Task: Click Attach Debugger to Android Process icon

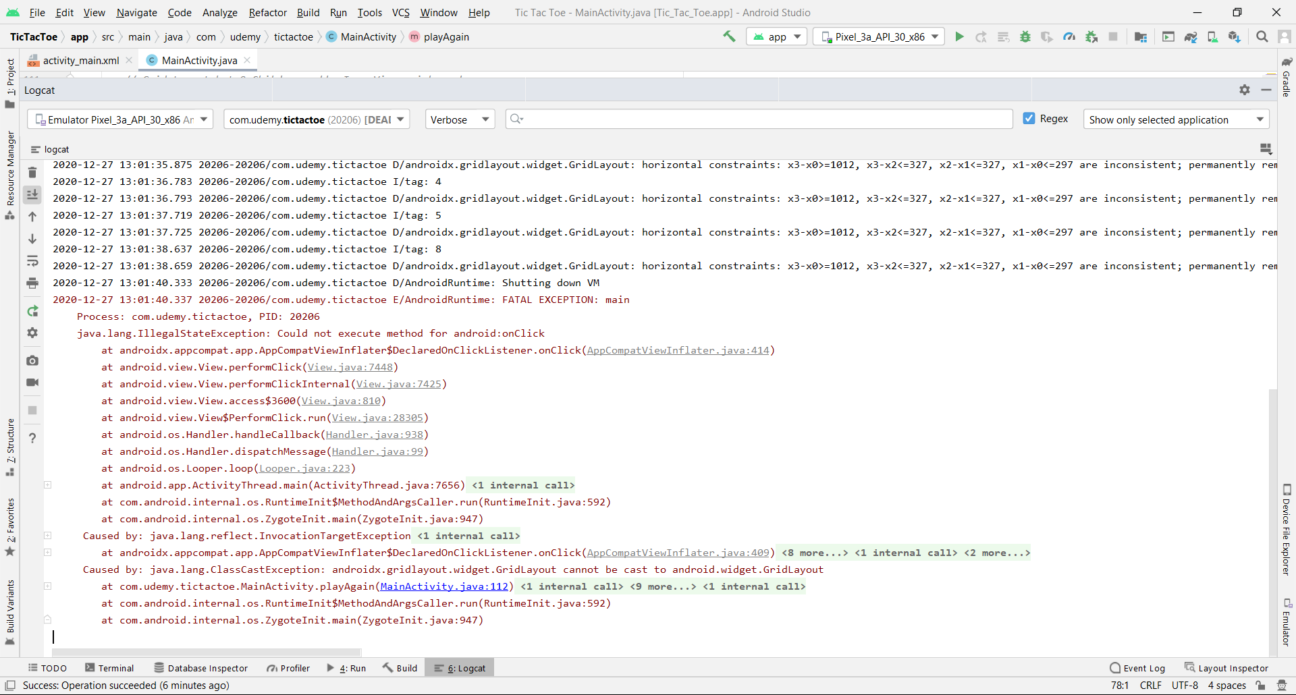Action: 1091,36
